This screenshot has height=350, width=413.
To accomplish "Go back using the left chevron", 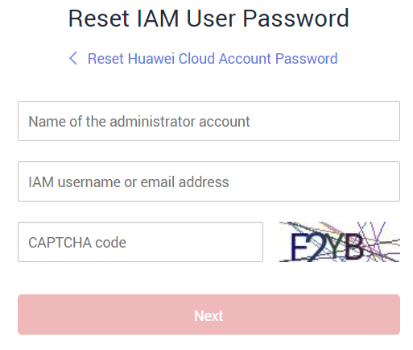I will pyautogui.click(x=73, y=58).
